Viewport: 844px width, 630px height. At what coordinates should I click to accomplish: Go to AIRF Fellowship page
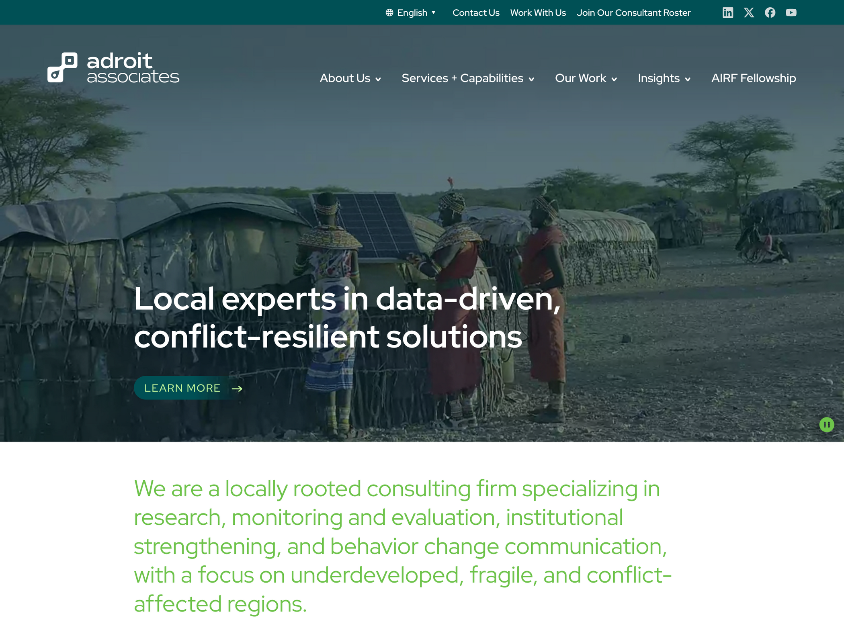point(754,78)
